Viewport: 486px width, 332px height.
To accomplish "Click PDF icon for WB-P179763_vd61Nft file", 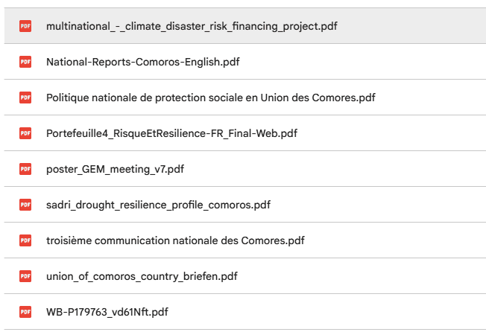I will [x=25, y=312].
